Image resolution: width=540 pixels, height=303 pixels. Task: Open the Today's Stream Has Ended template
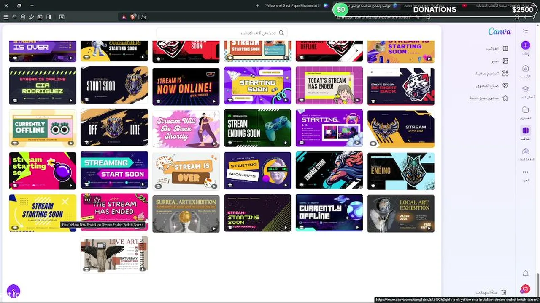click(x=329, y=85)
